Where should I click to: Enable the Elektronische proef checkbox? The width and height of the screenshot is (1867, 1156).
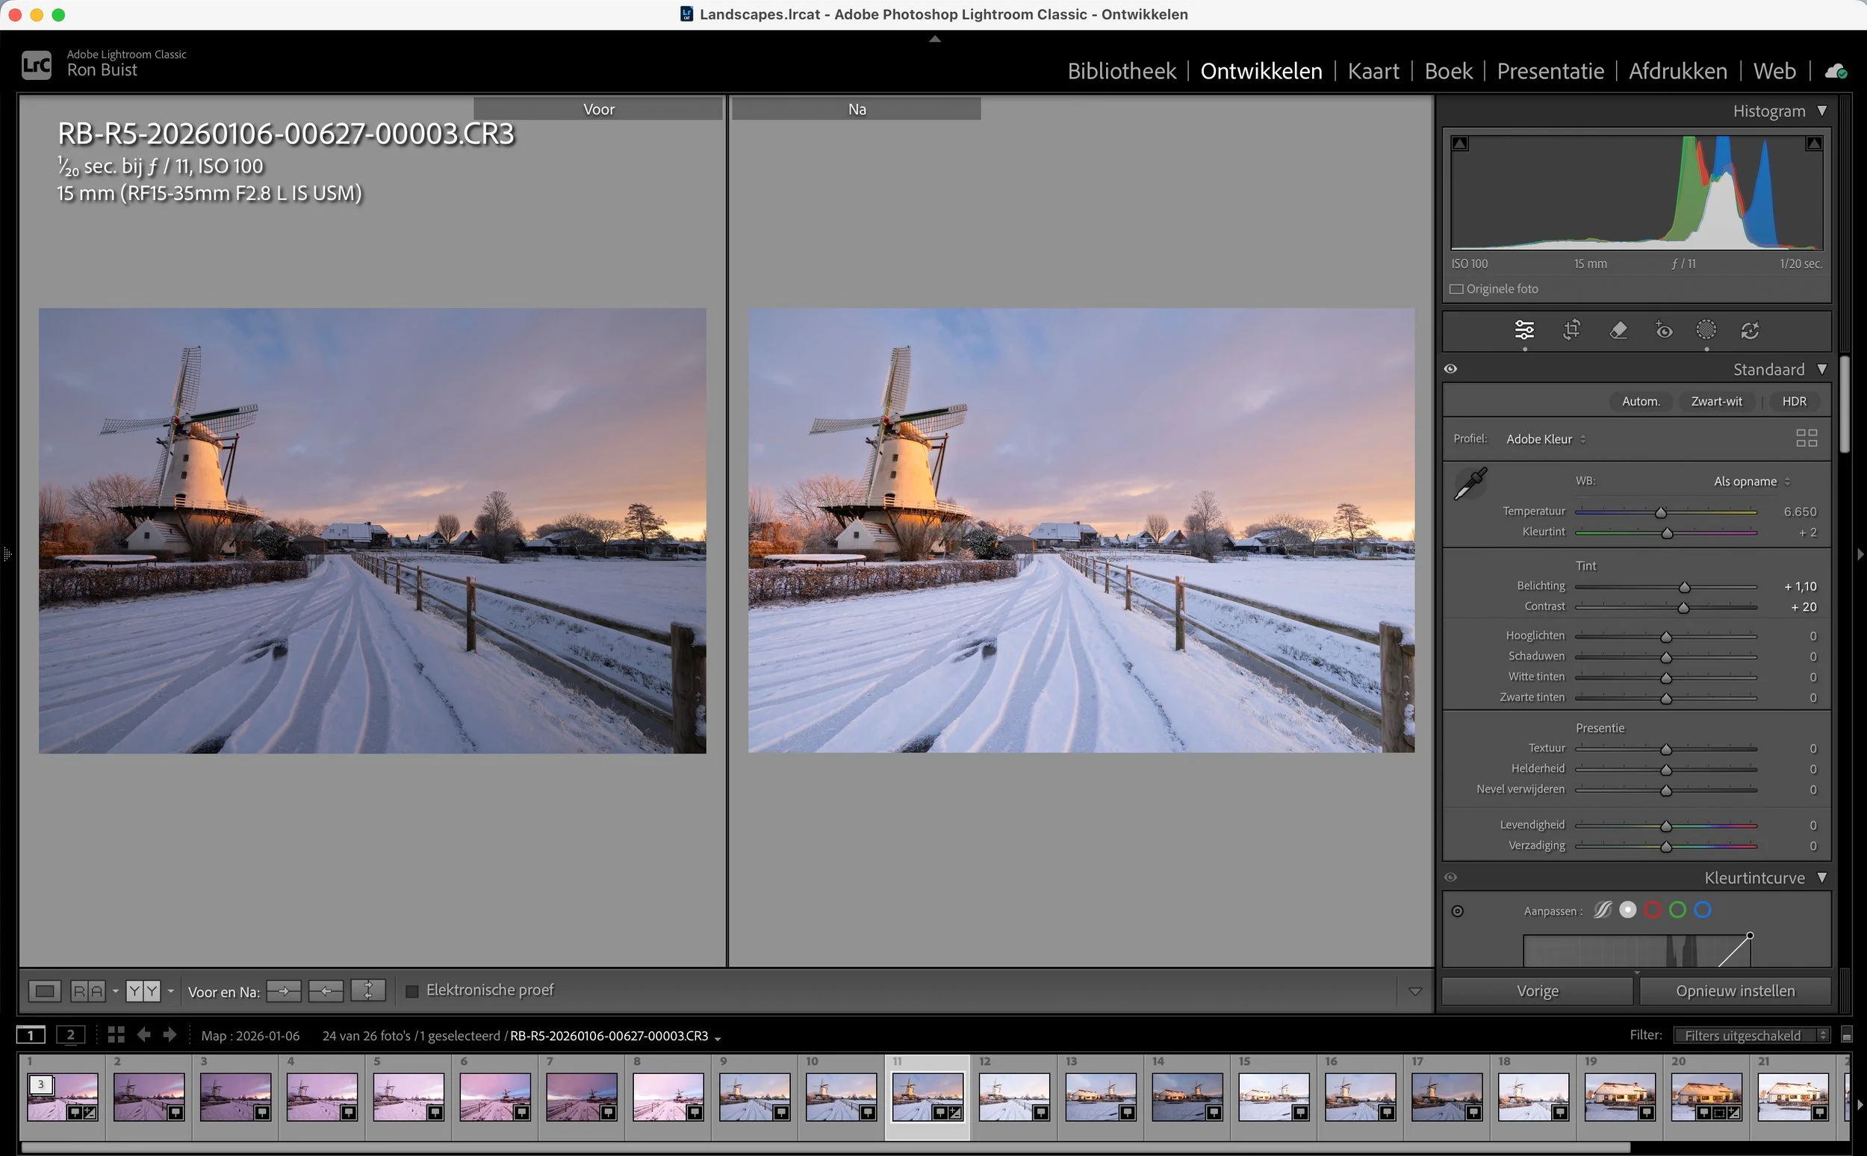click(413, 989)
